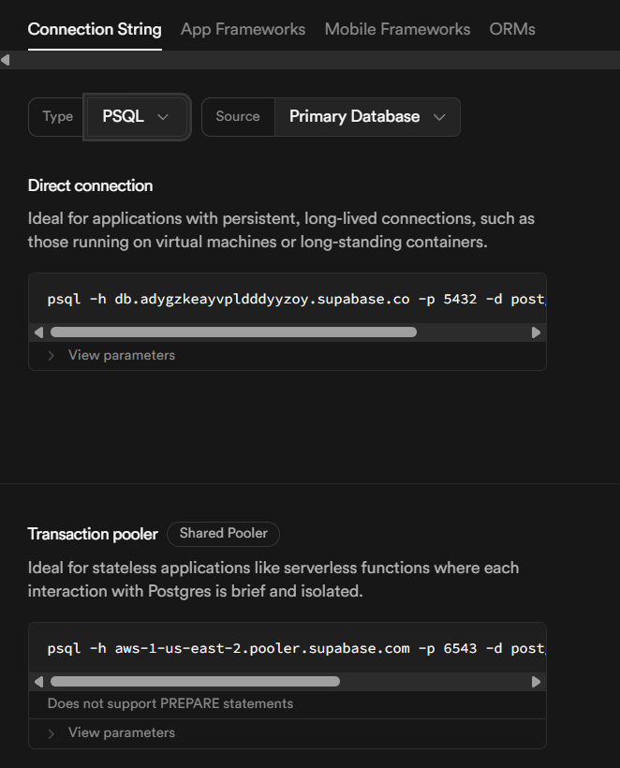This screenshot has width=620, height=768.
Task: Switch to the App Frameworks tab
Action: (243, 29)
